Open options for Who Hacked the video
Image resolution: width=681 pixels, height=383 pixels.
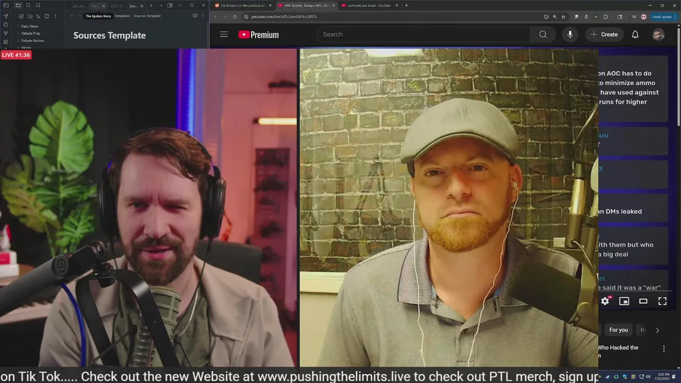663,348
